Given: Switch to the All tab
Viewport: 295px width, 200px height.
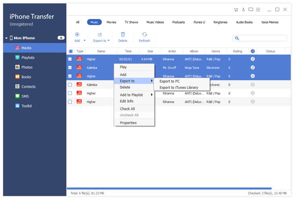Looking at the screenshot, I should click(78, 22).
